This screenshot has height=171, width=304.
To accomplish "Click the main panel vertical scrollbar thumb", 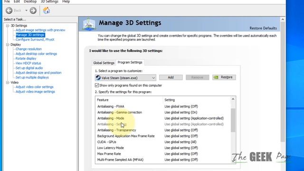I will [x=283, y=82].
